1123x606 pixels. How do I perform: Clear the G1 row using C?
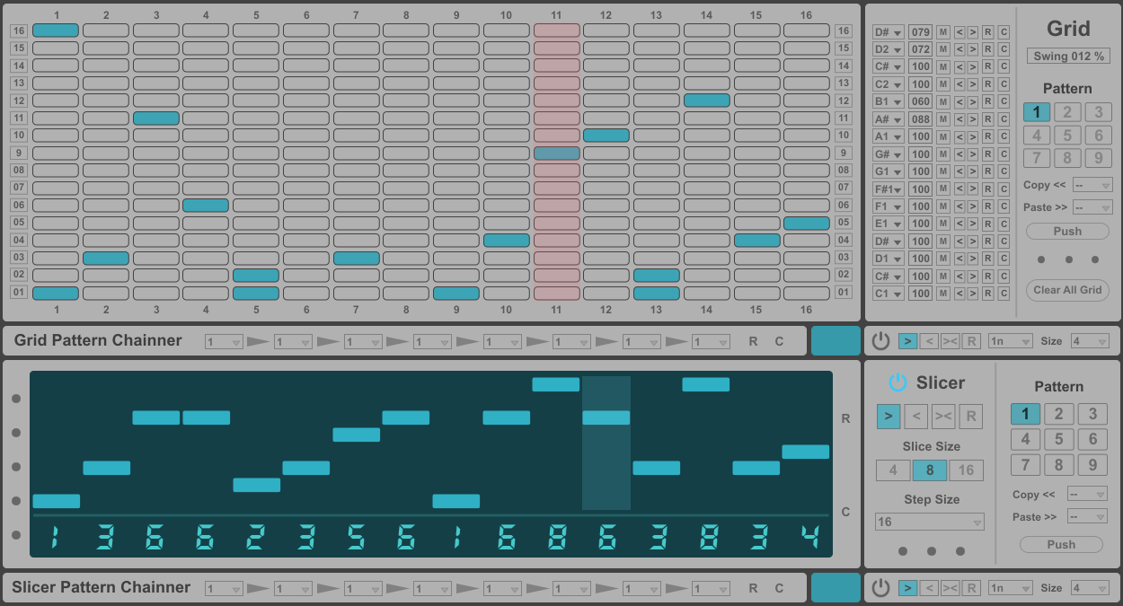(x=1004, y=171)
